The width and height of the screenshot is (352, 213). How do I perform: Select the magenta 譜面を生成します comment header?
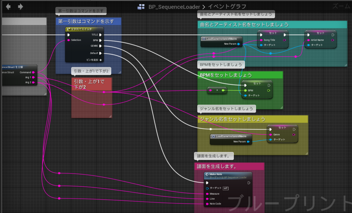click(229, 166)
